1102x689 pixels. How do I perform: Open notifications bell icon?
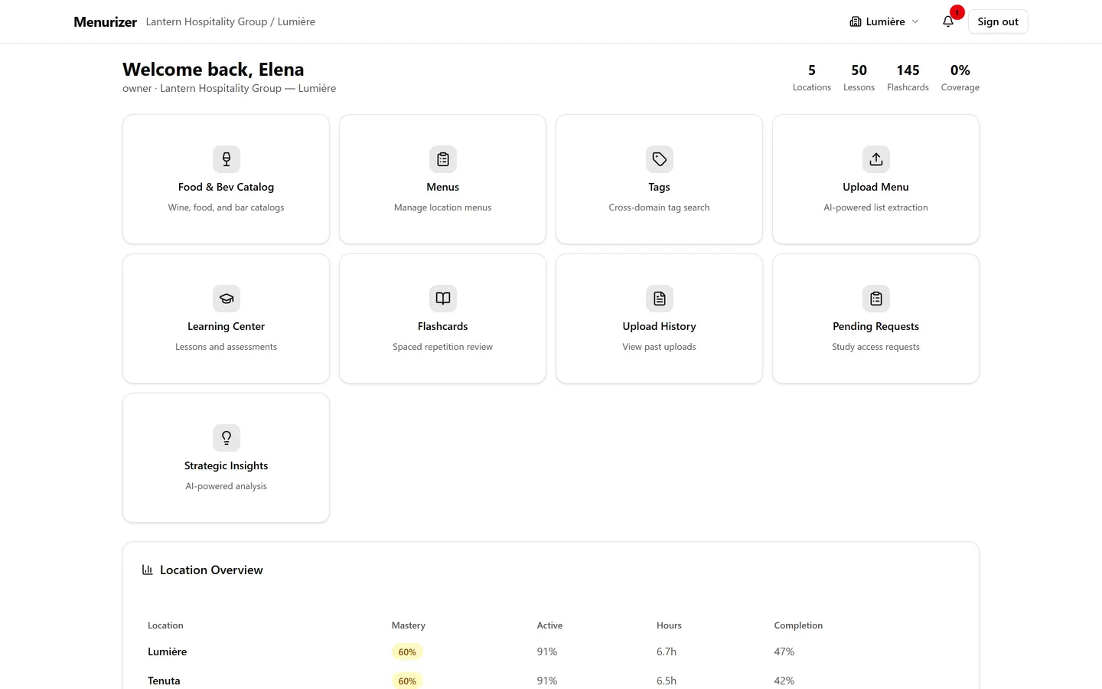[x=948, y=21]
